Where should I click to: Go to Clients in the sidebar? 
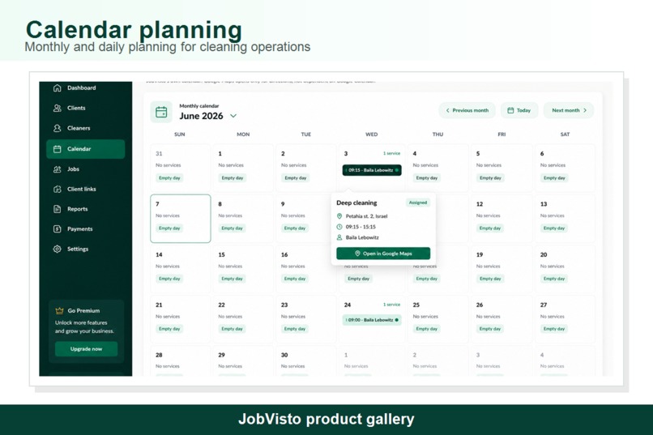click(x=86, y=108)
